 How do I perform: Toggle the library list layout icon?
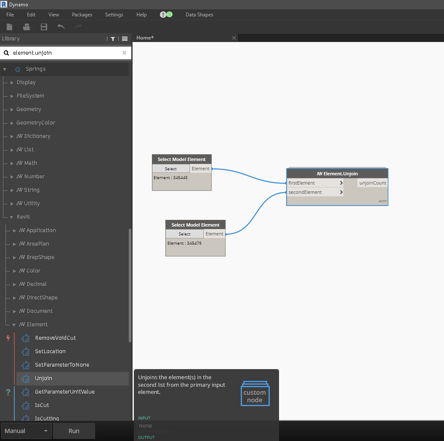tap(125, 39)
